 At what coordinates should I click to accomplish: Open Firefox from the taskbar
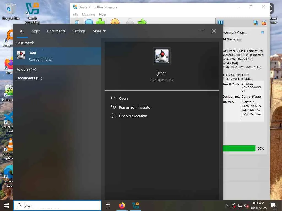[x=122, y=206]
